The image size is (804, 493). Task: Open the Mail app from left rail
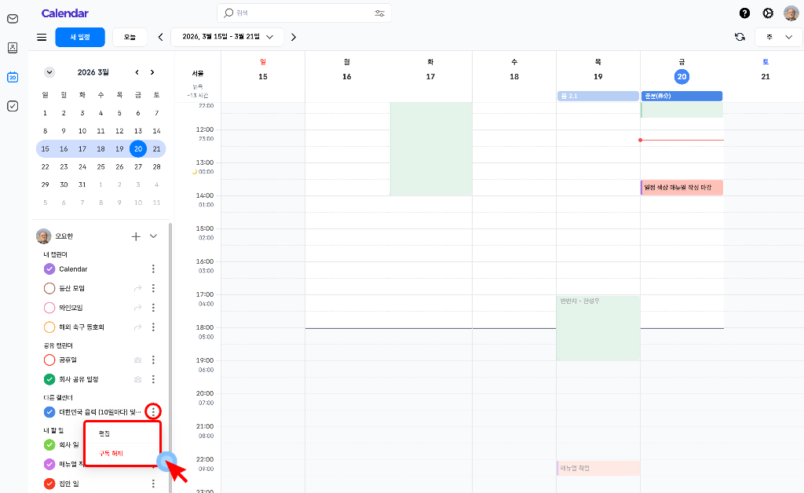coord(13,19)
